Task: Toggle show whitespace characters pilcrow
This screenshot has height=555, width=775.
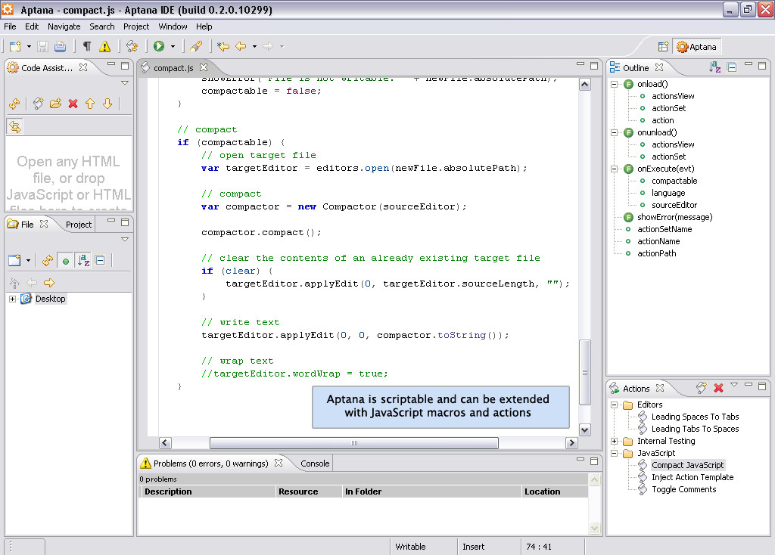Action: [87, 46]
